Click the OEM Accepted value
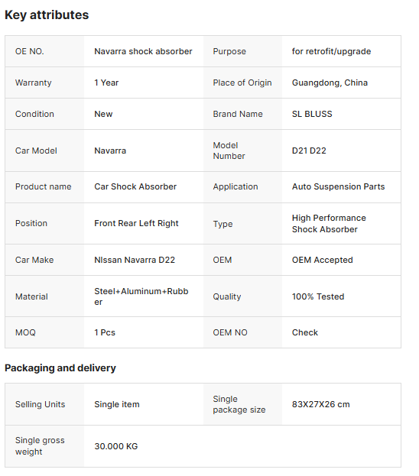This screenshot has width=419, height=476. 323,260
